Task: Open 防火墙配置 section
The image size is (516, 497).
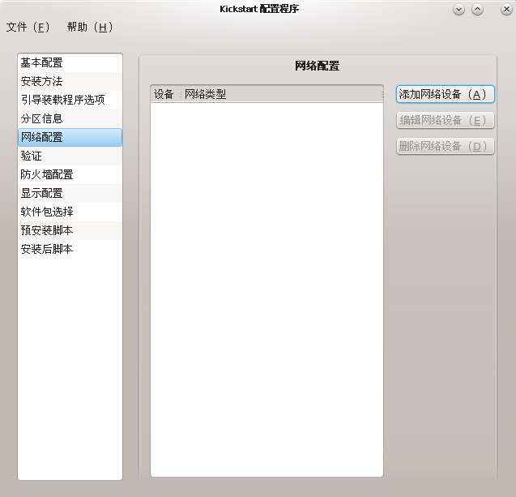Action: [x=70, y=174]
